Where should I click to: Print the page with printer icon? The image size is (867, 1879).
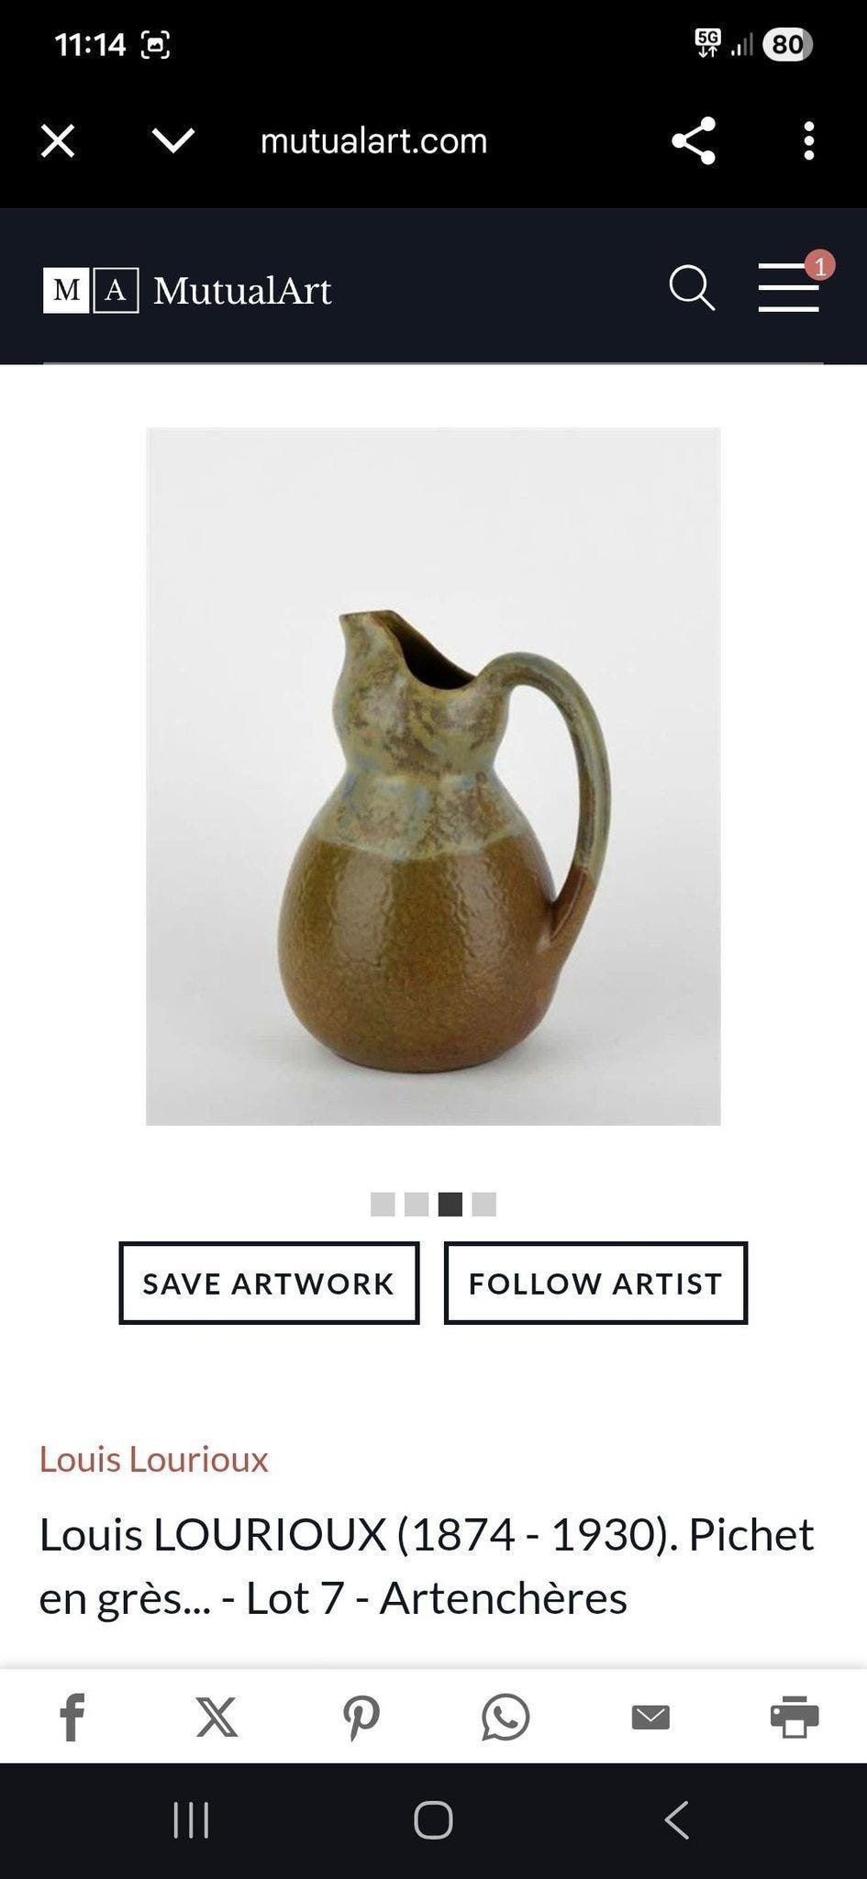pos(795,1717)
